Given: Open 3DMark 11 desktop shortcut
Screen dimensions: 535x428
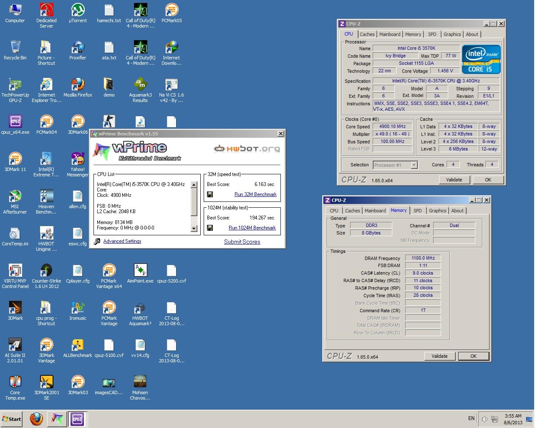Looking at the screenshot, I should tap(15, 162).
